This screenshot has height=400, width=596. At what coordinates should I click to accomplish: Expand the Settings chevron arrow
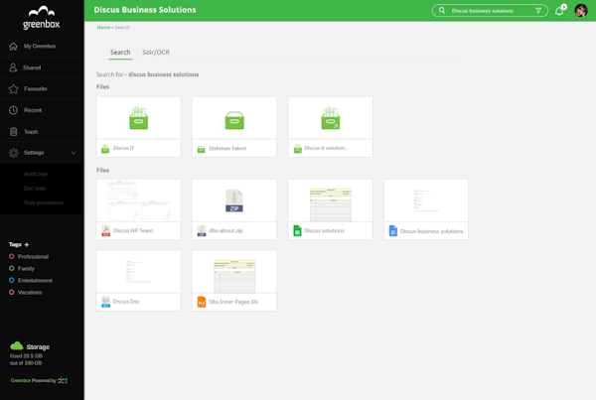click(74, 153)
